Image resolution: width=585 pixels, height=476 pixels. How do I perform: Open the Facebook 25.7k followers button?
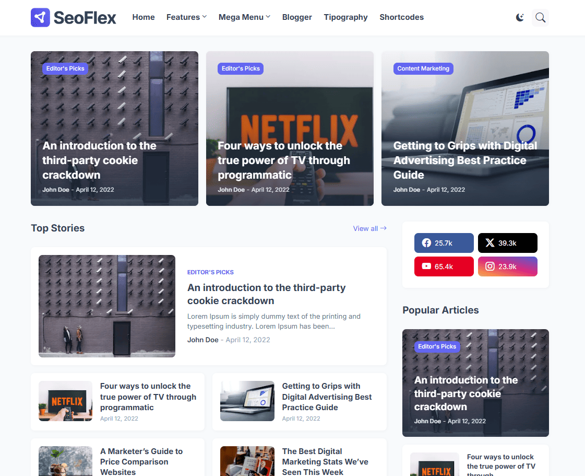click(444, 243)
